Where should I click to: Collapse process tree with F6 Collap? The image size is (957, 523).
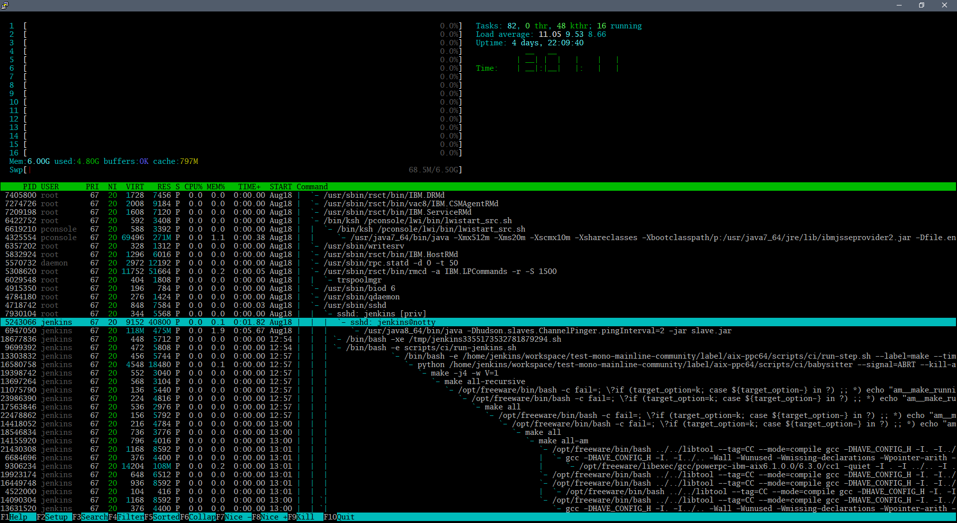(x=198, y=517)
